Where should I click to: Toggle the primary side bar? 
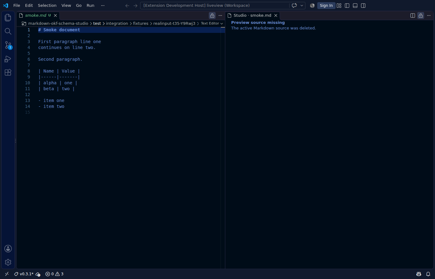point(347,6)
